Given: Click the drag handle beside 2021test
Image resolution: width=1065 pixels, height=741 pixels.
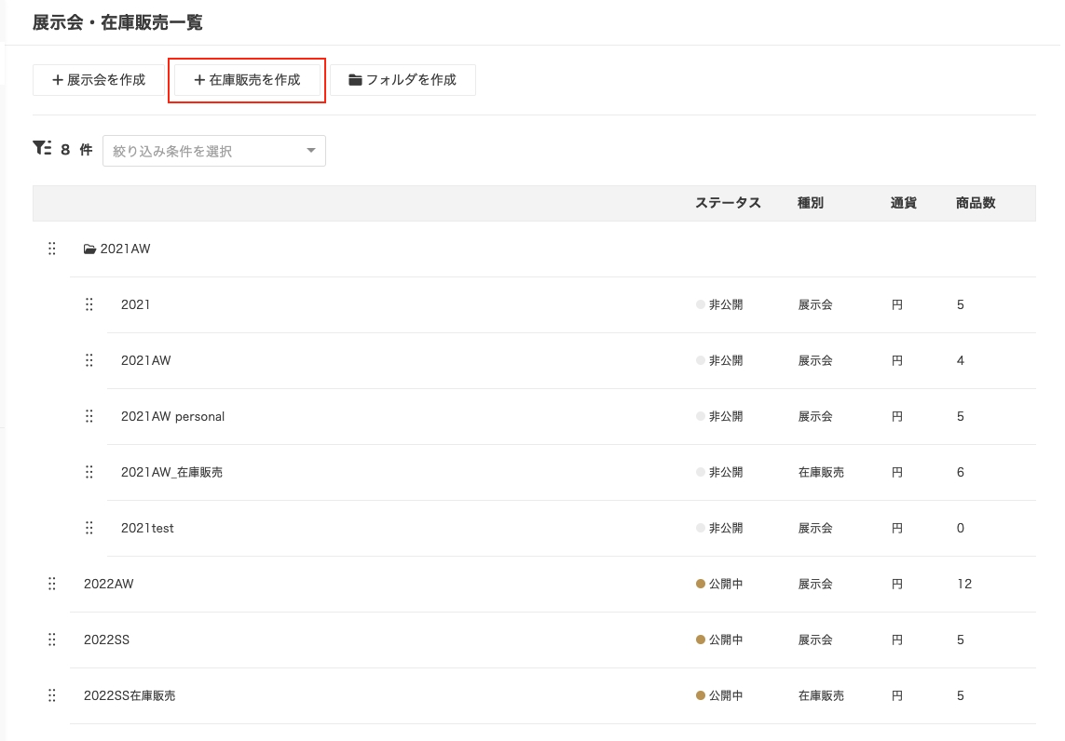Looking at the screenshot, I should point(89,528).
